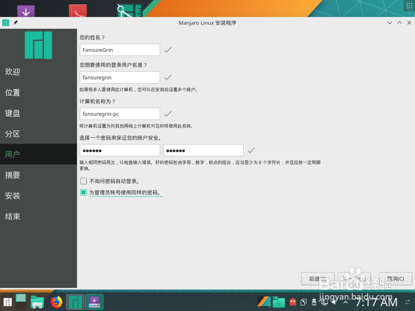This screenshot has height=311, width=415.
Task: Click the 7:17 AM clock
Action: [376, 302]
